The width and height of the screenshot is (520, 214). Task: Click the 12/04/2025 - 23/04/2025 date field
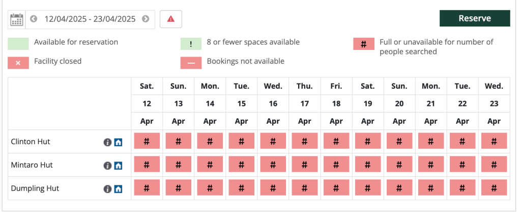(x=90, y=19)
